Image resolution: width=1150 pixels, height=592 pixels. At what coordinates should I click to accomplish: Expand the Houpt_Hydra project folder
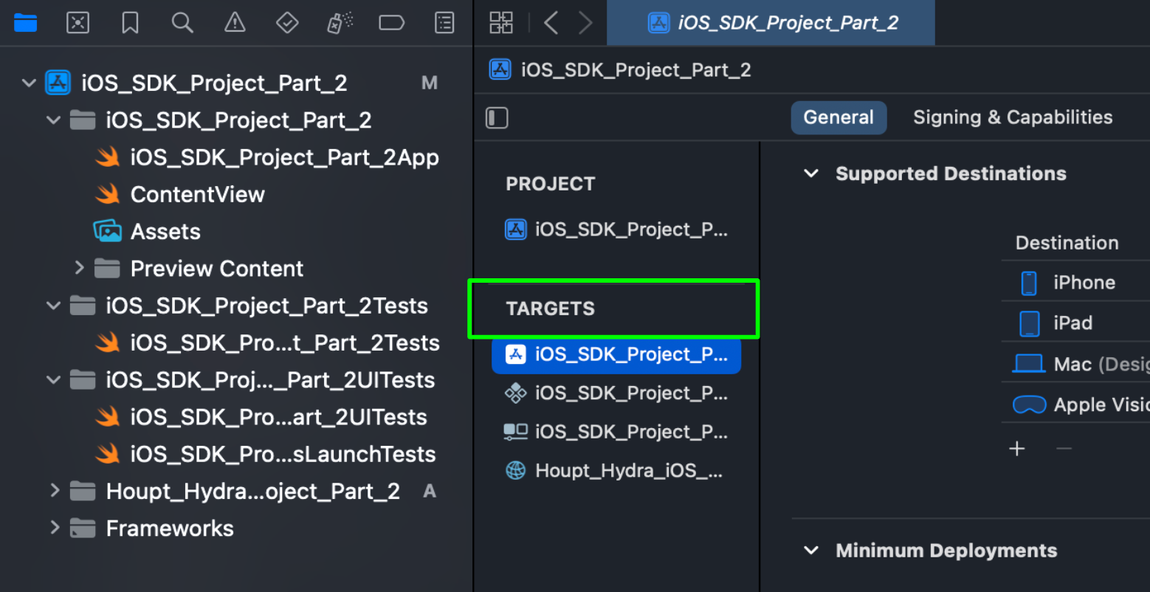pyautogui.click(x=54, y=490)
